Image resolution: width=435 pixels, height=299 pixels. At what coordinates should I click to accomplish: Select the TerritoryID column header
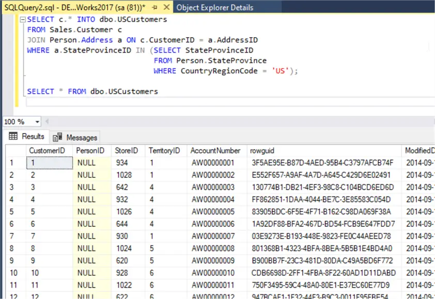click(164, 151)
